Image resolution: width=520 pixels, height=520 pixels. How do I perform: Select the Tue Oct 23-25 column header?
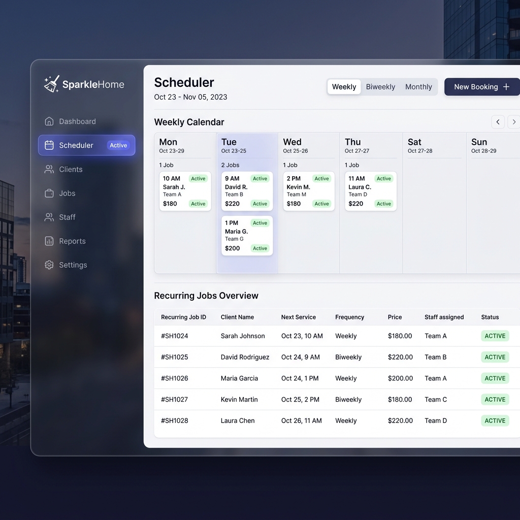(247, 146)
